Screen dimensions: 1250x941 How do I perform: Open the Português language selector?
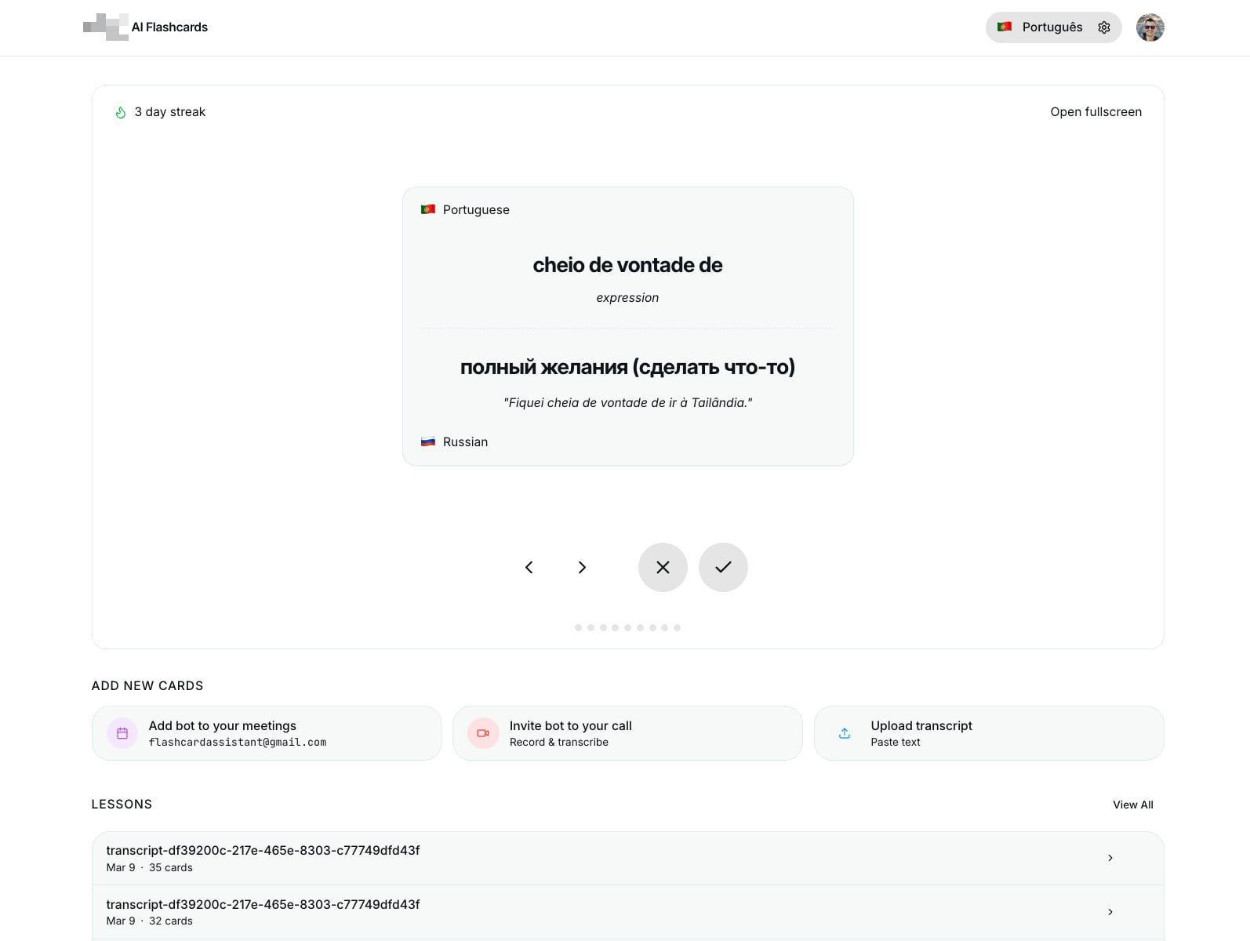1041,27
